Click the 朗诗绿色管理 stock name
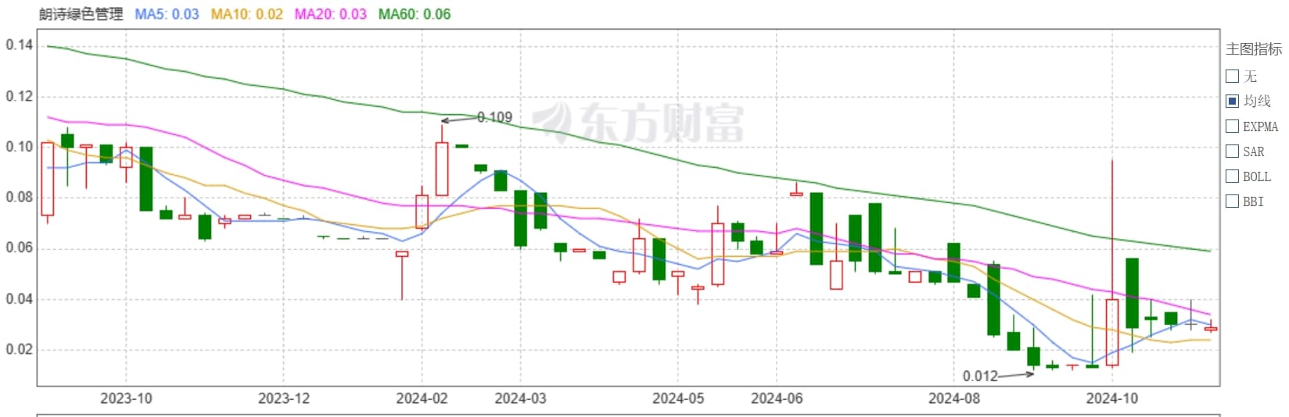 [81, 14]
